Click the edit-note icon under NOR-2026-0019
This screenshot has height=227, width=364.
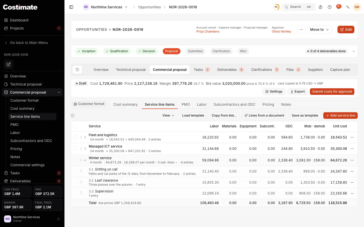[x=9, y=64]
